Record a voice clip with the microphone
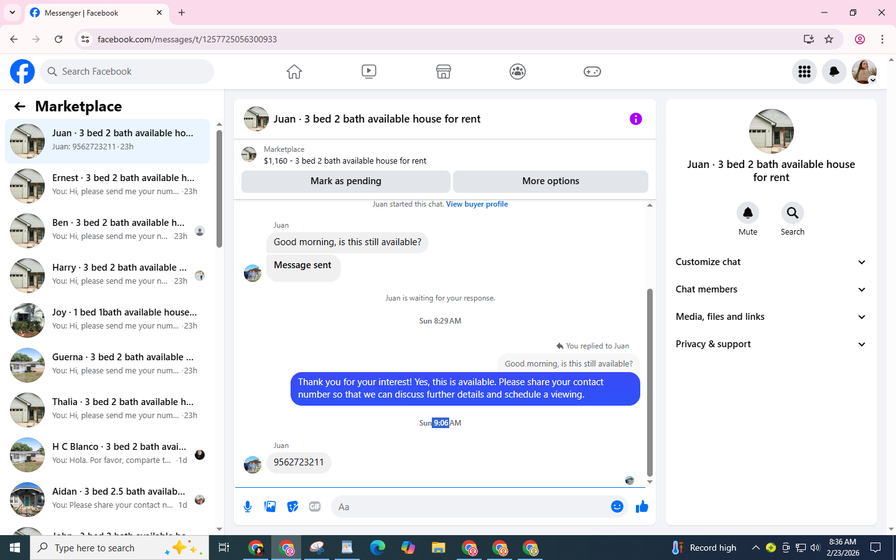Image resolution: width=896 pixels, height=560 pixels. point(248,506)
